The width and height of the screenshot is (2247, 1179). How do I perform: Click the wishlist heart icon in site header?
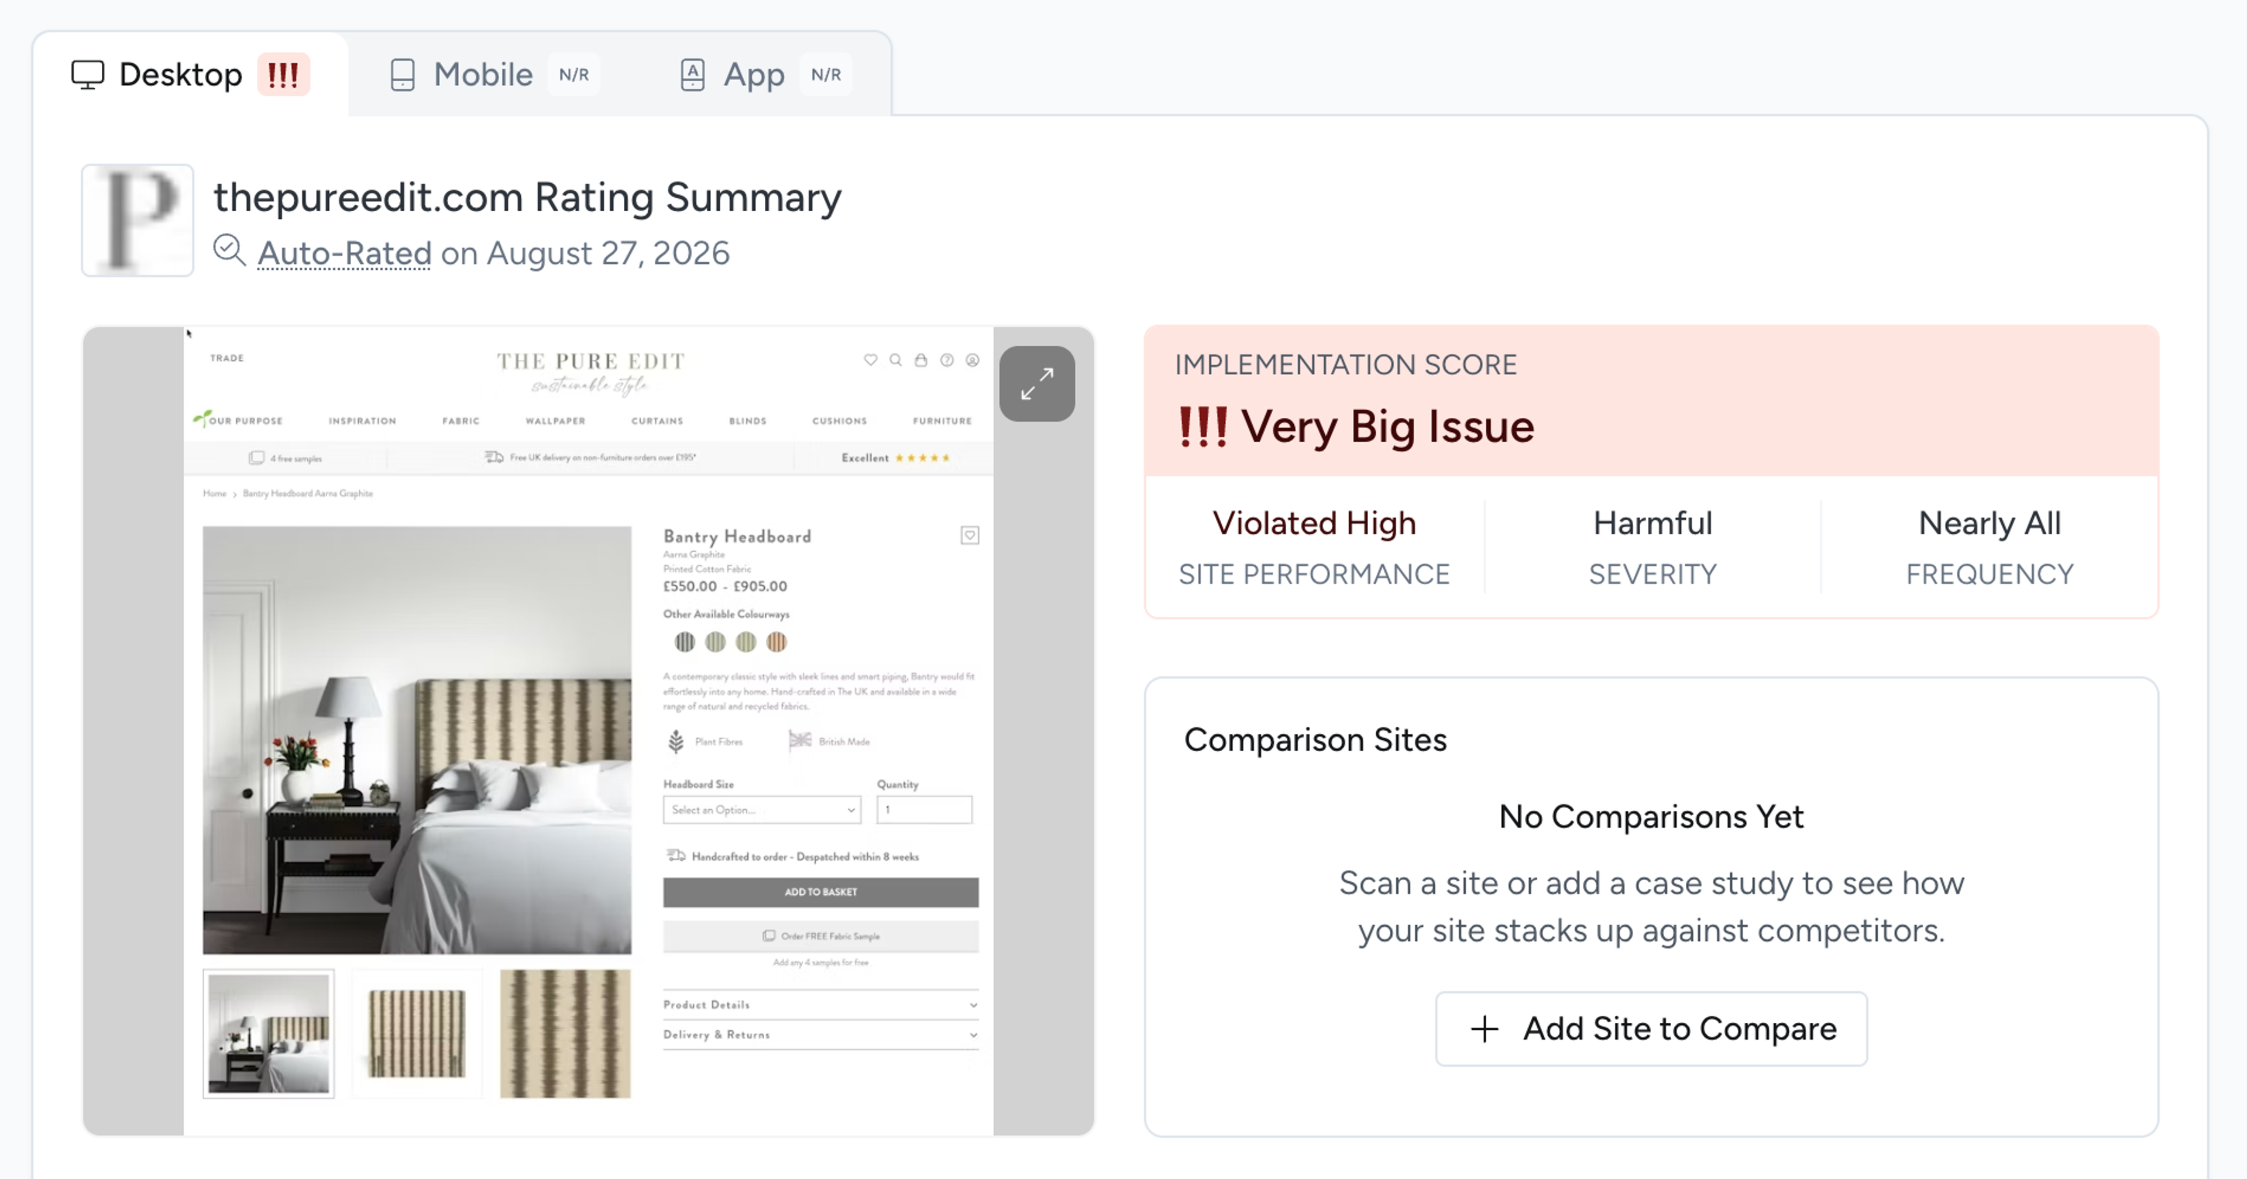point(871,359)
